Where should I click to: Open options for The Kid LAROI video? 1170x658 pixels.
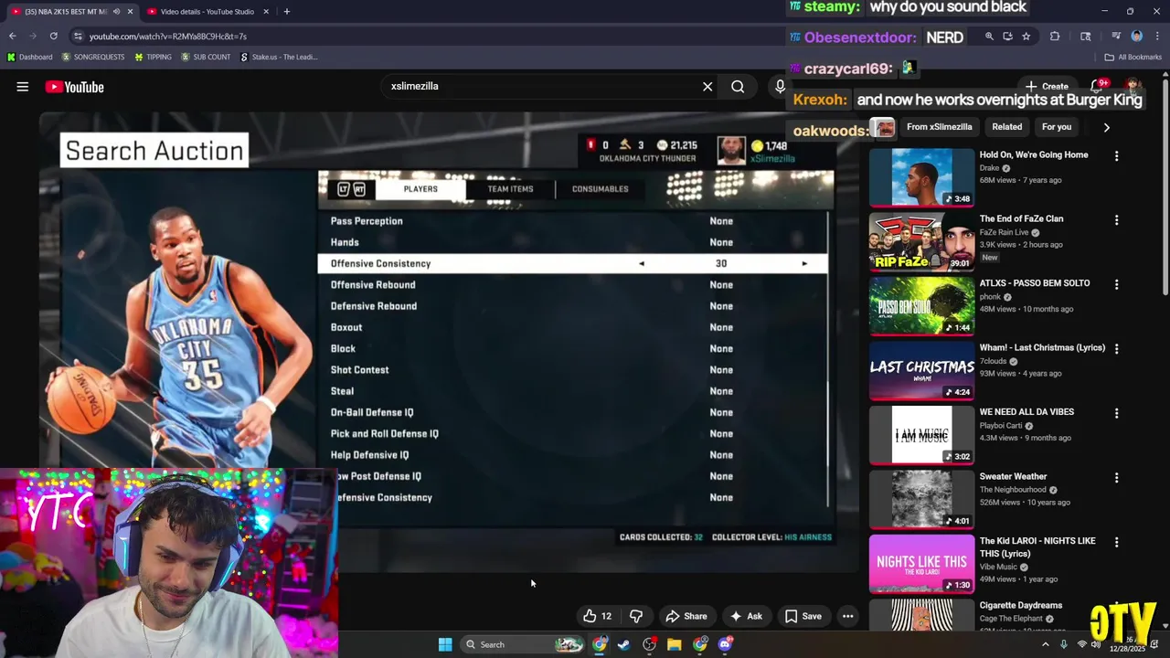[1116, 542]
